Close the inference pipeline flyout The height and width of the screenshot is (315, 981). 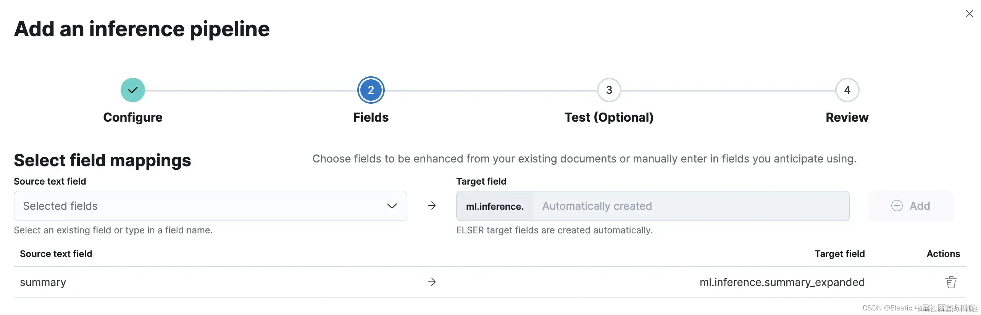click(x=969, y=14)
